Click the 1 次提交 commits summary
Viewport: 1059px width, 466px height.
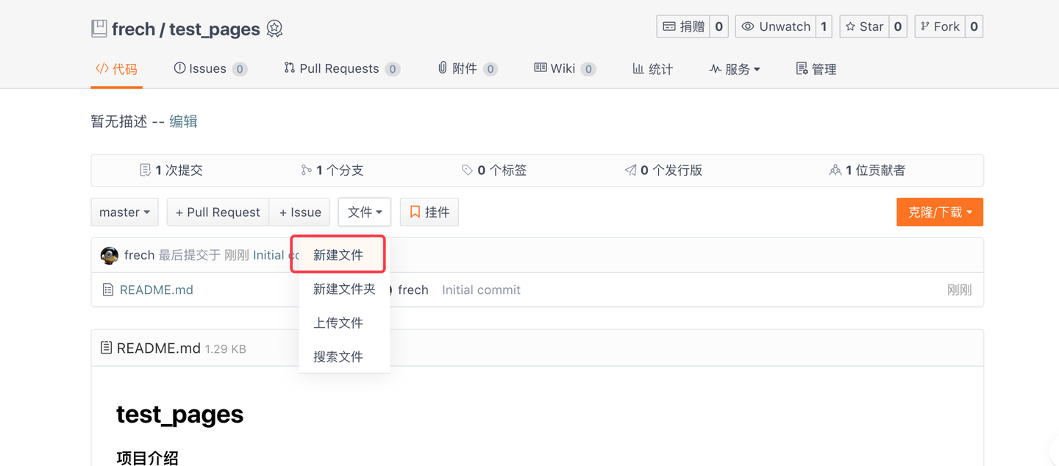(x=170, y=169)
